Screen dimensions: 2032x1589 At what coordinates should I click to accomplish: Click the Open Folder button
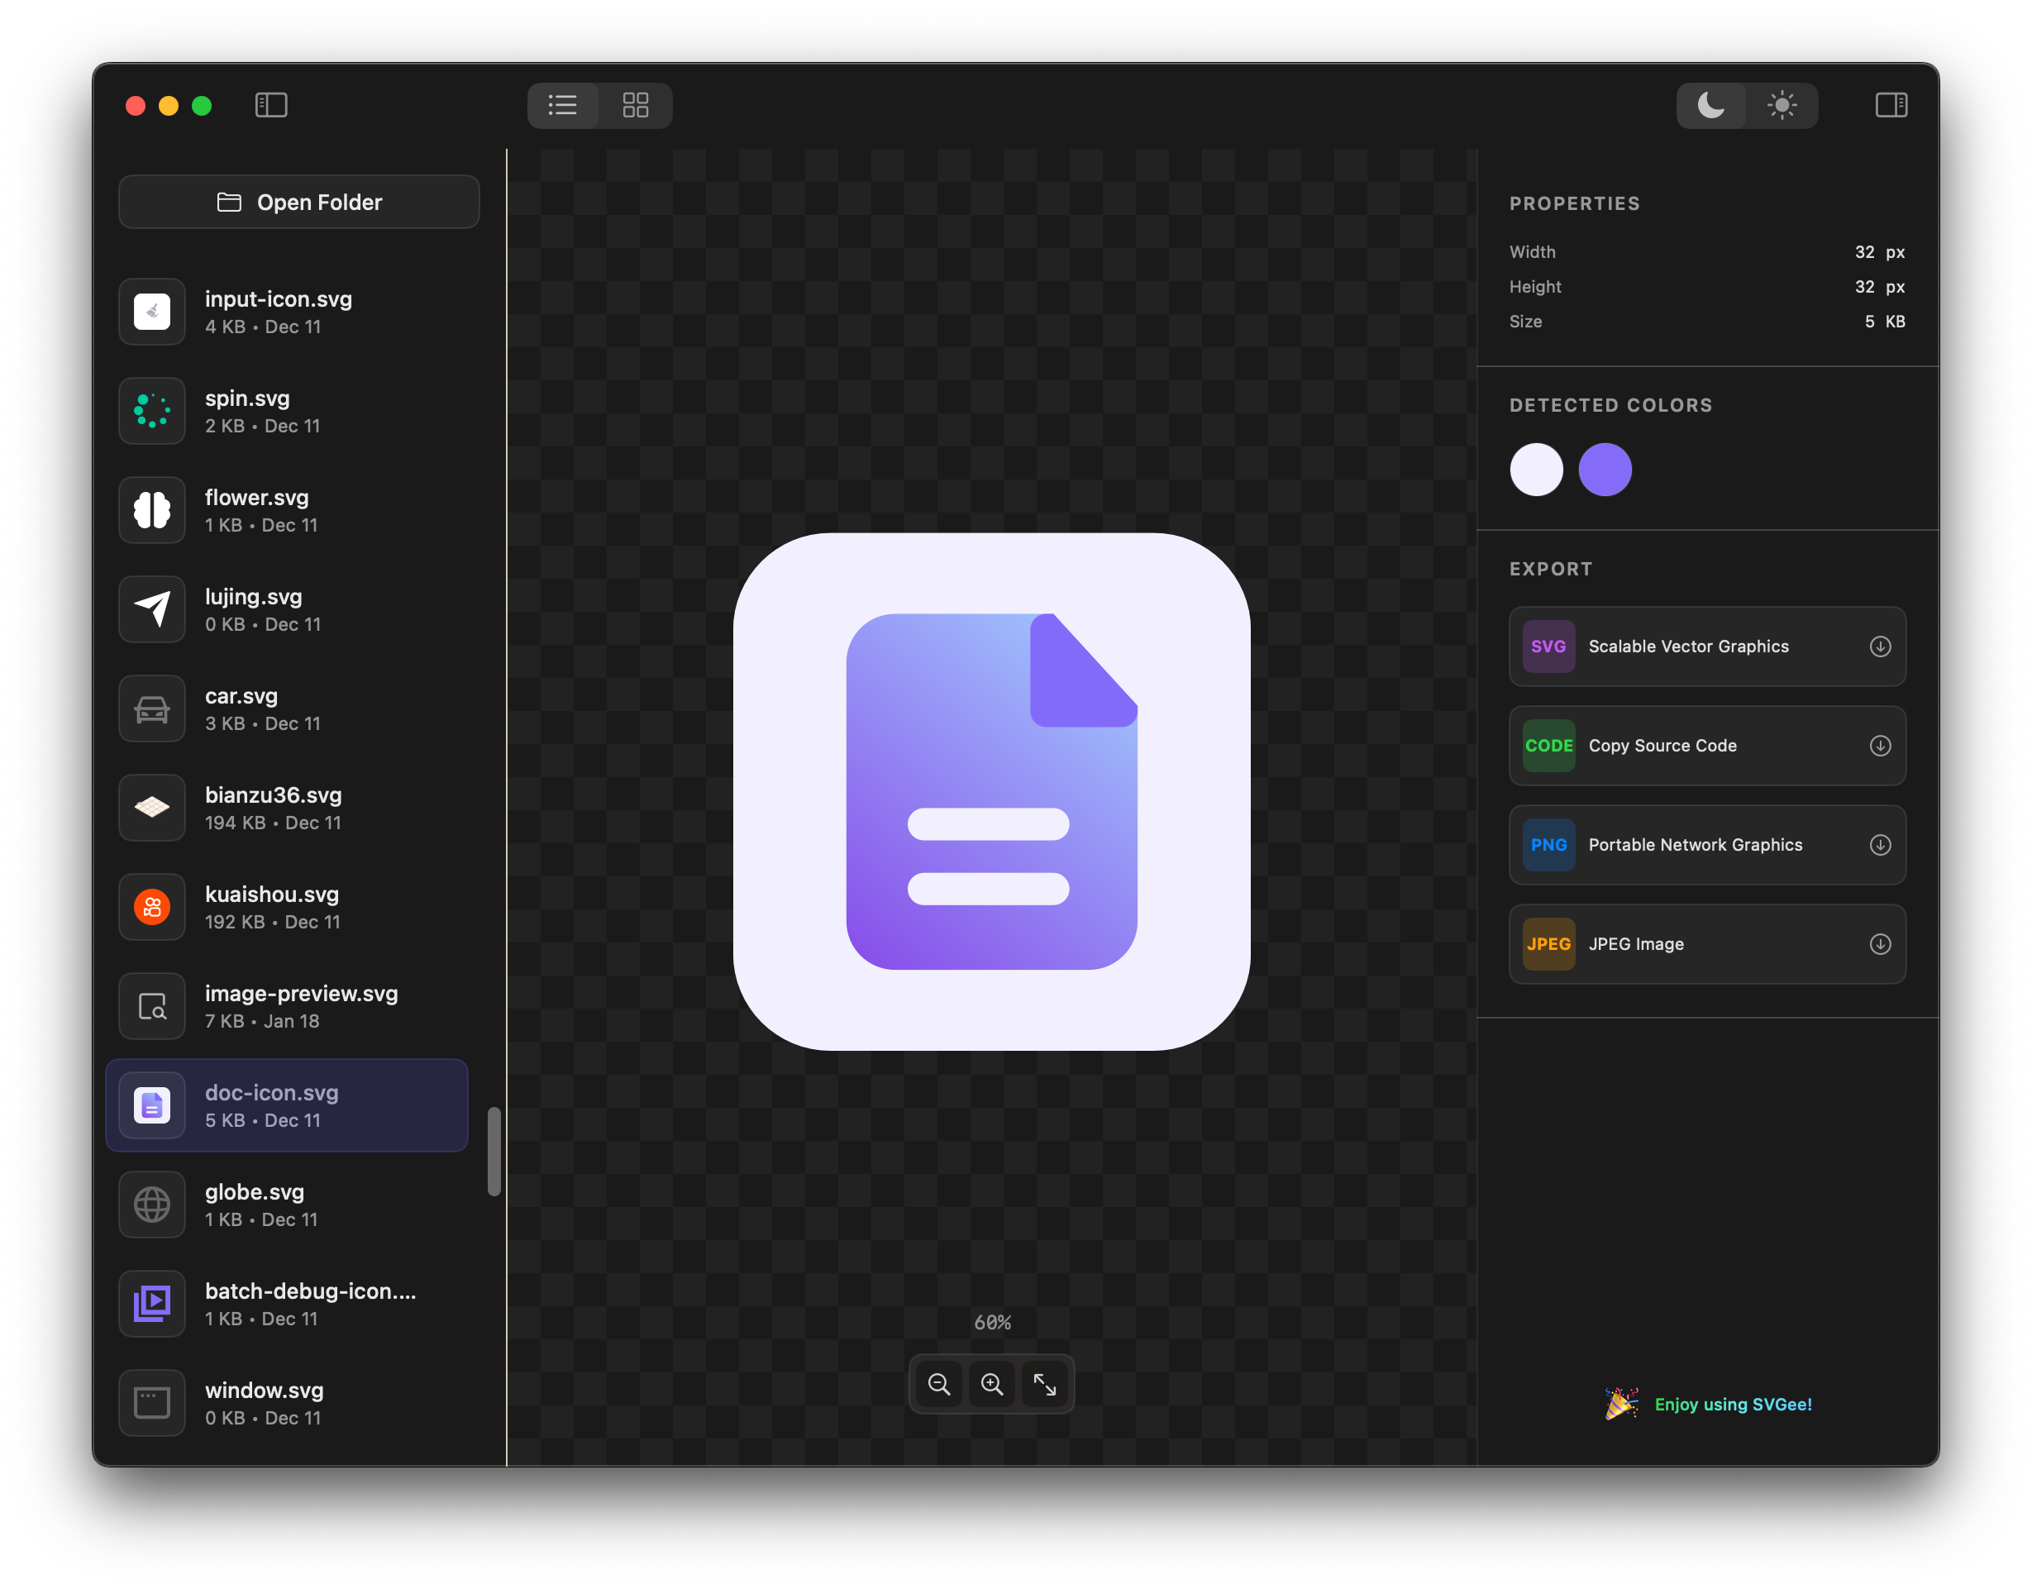click(x=298, y=202)
